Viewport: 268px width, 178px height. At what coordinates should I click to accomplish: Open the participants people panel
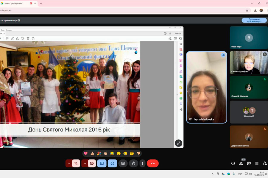(241, 163)
